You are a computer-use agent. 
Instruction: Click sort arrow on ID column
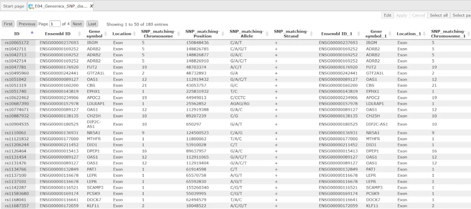point(32,33)
